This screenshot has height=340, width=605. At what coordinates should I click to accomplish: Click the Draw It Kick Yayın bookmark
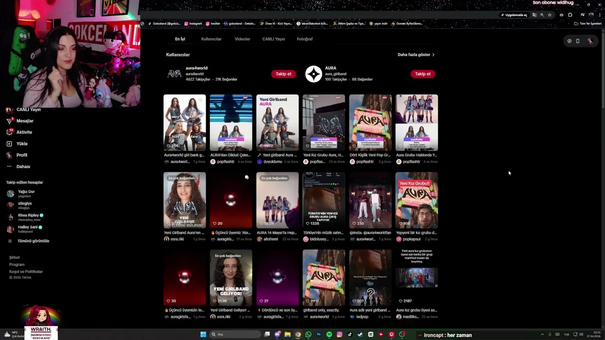pos(276,24)
